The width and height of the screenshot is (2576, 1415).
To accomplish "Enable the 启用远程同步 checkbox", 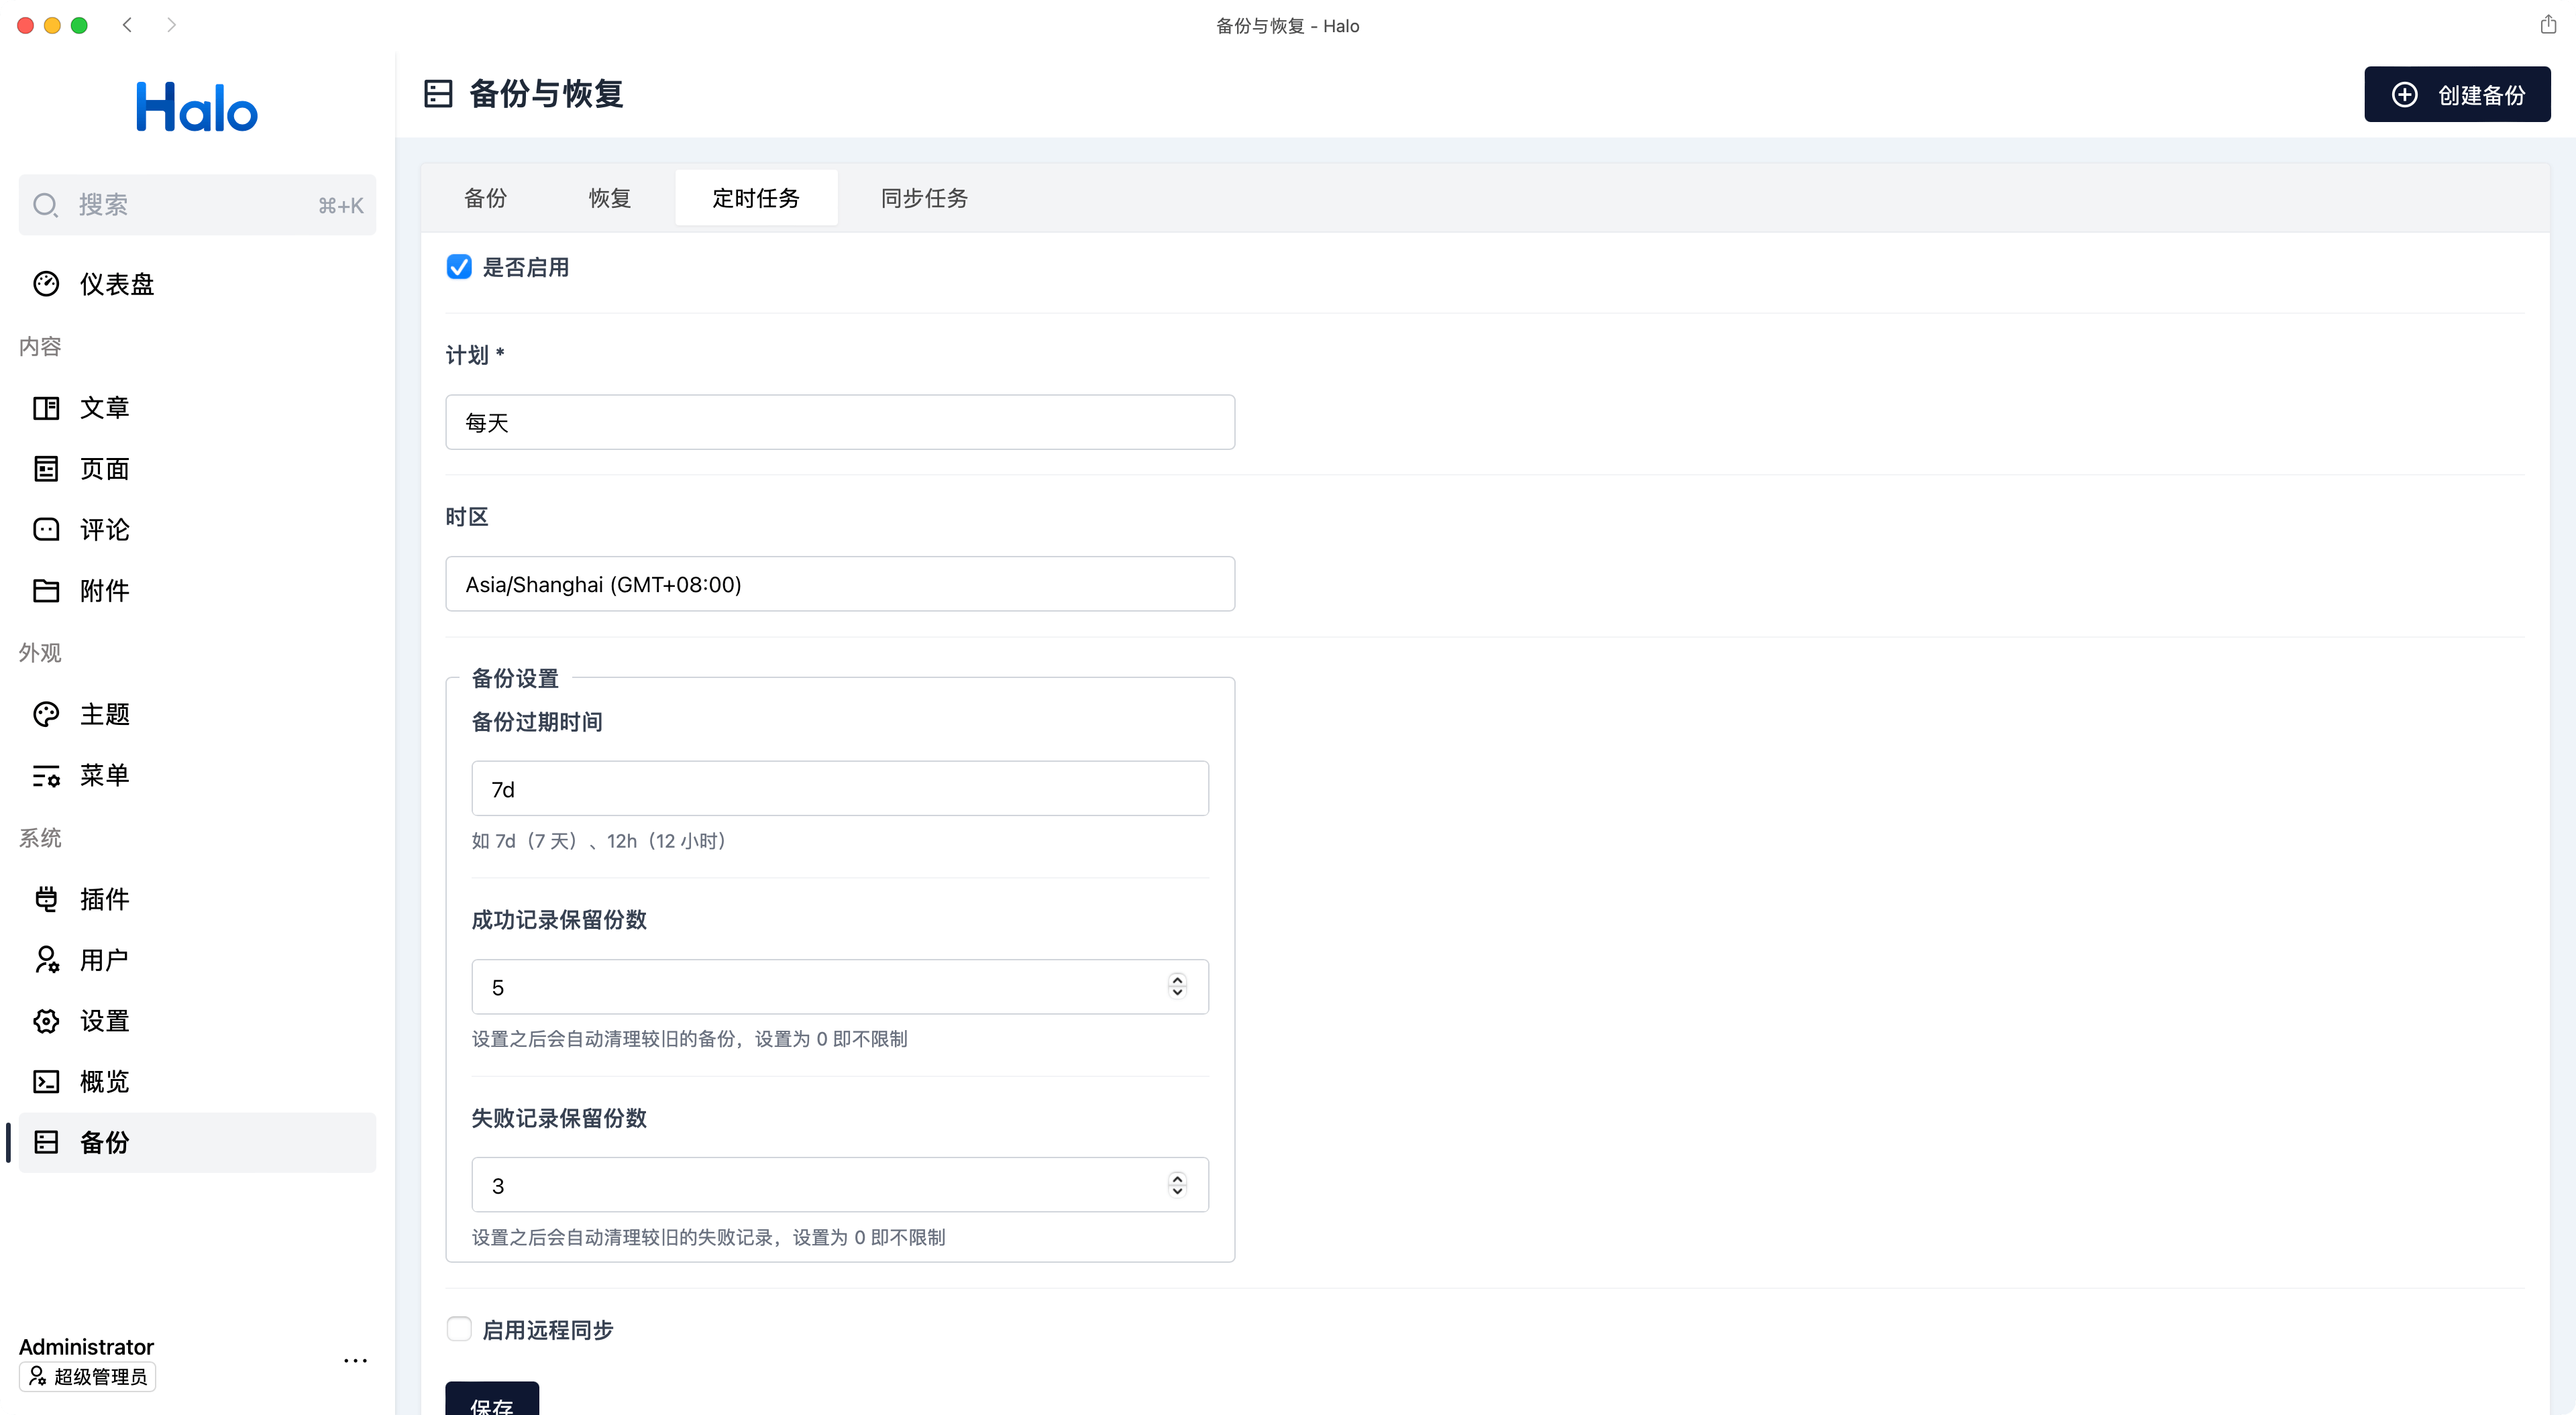I will 459,1329.
